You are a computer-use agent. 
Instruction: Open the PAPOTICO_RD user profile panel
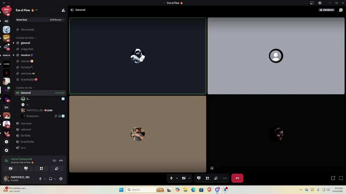point(19,179)
